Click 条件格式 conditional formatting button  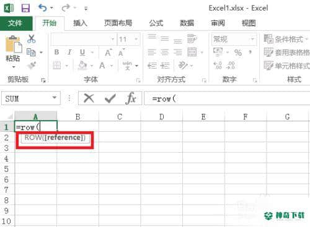pos(286,39)
